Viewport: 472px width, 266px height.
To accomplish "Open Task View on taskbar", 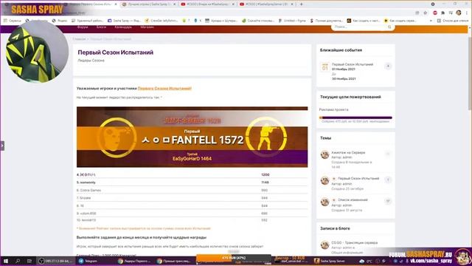I will 29,261.
